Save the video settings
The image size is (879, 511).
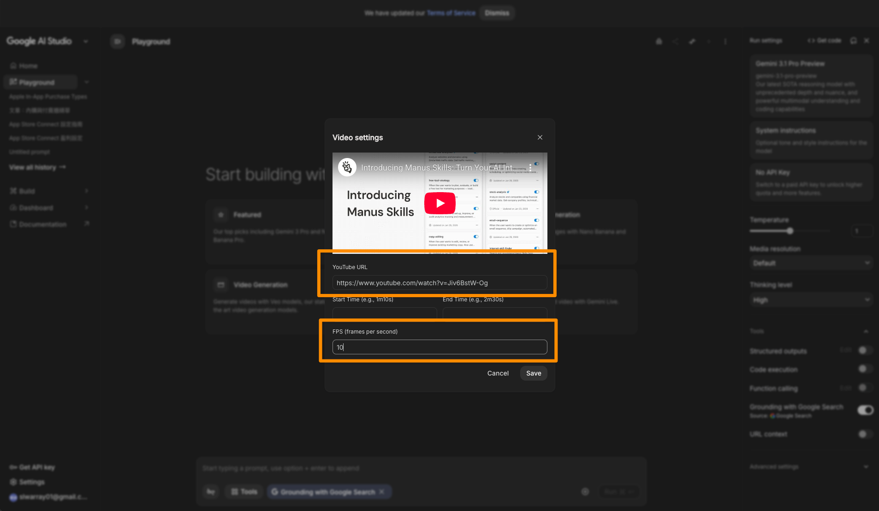point(533,373)
